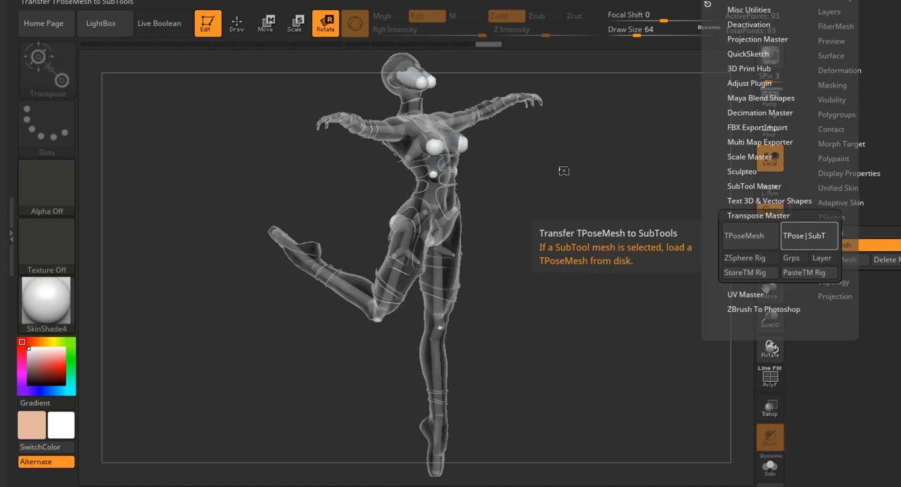Select the peach main color swatch
The width and height of the screenshot is (901, 487).
pyautogui.click(x=32, y=425)
